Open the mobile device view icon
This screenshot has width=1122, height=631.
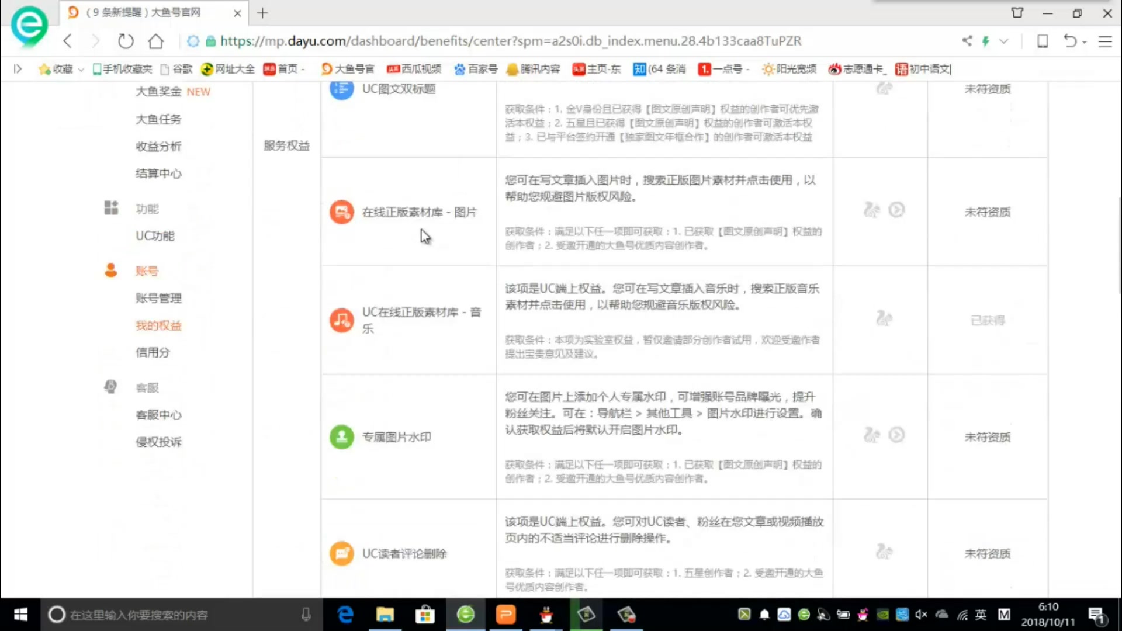pos(1043,41)
